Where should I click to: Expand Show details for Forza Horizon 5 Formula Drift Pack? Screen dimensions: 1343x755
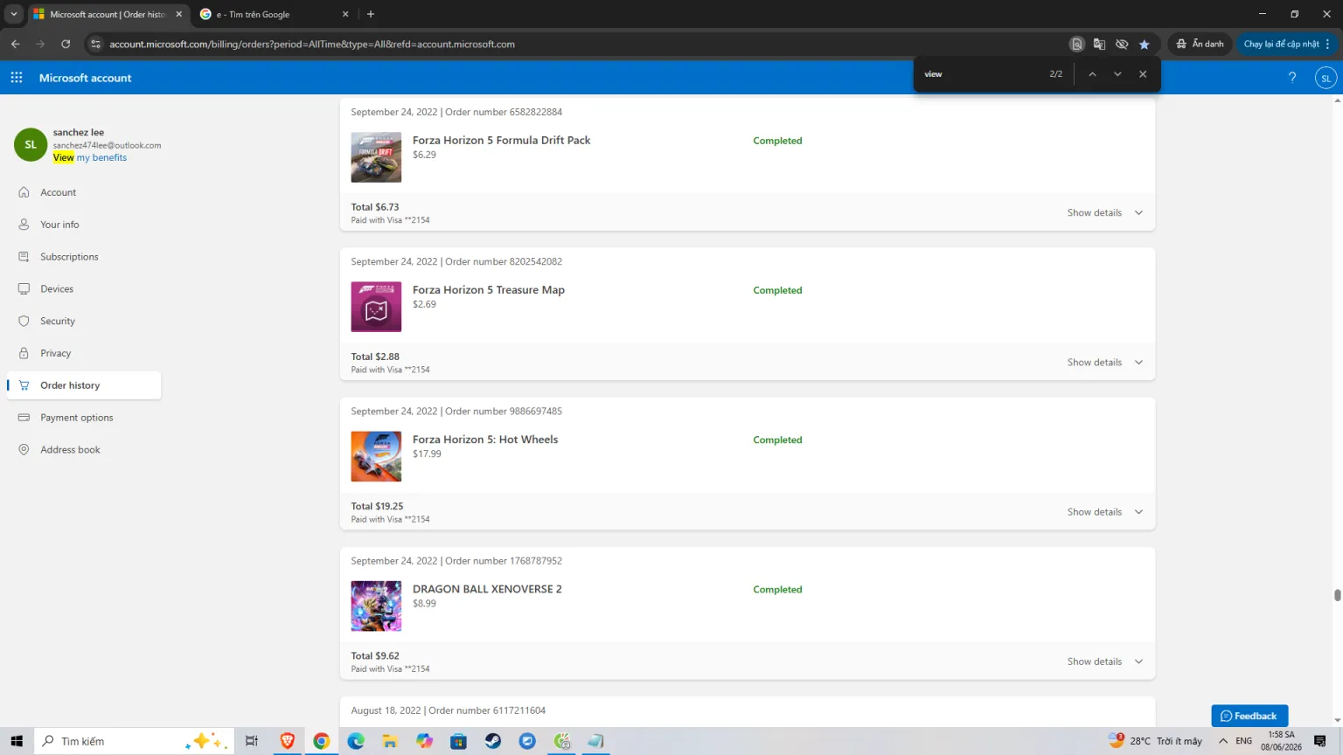tap(1105, 212)
